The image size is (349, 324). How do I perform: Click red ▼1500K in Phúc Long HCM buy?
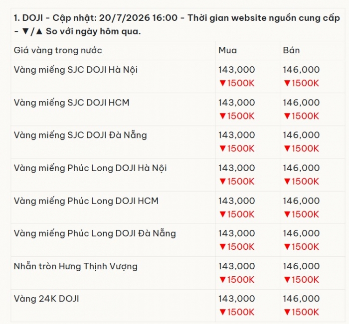[237, 214]
